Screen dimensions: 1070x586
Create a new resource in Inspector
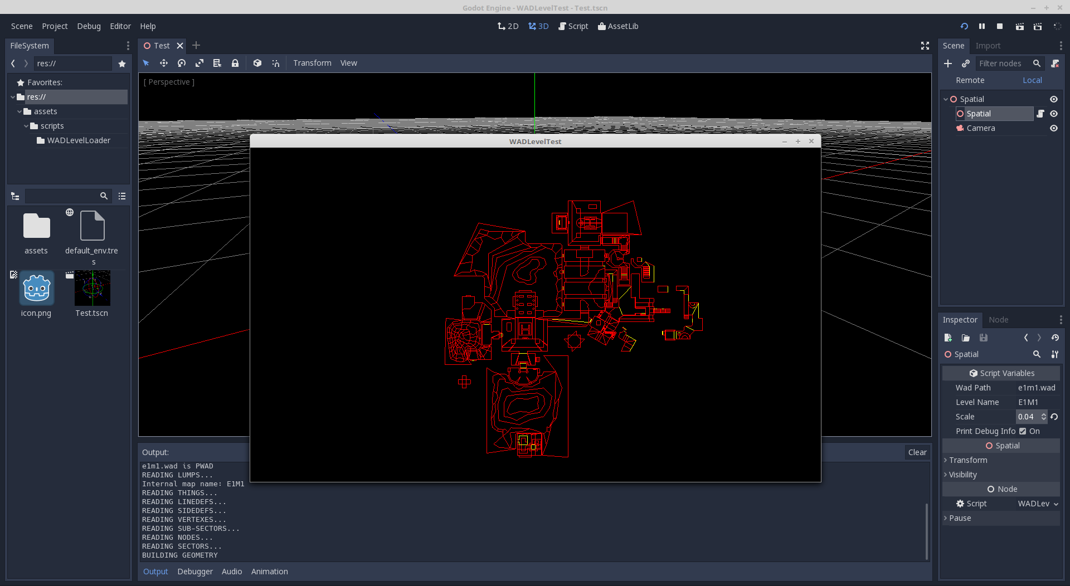[x=948, y=338]
